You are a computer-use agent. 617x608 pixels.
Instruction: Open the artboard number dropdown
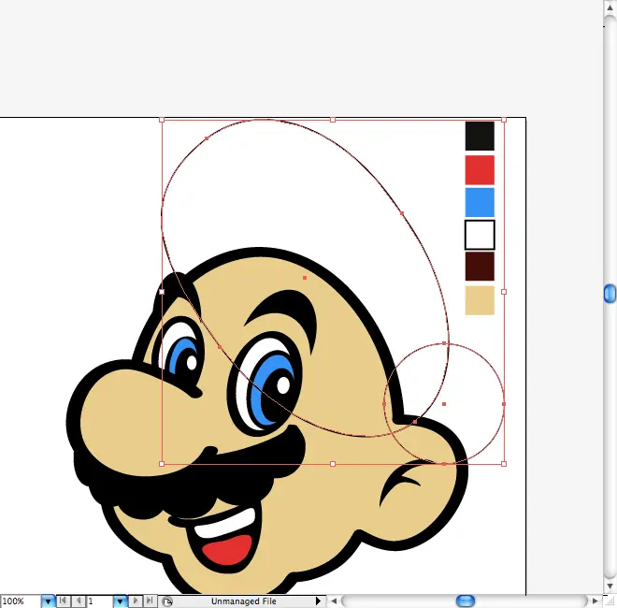tap(120, 601)
